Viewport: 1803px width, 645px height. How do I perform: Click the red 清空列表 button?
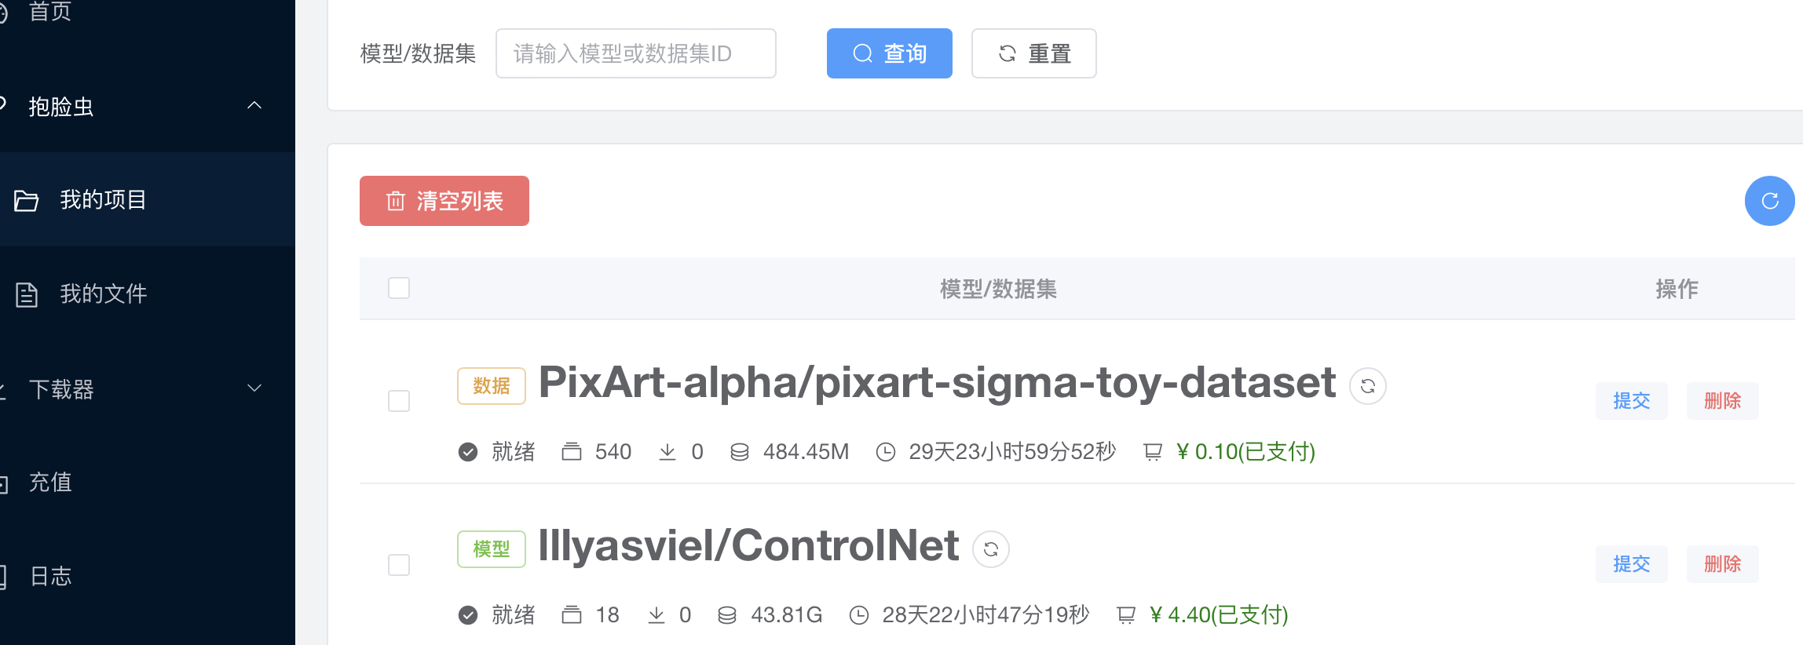[444, 201]
